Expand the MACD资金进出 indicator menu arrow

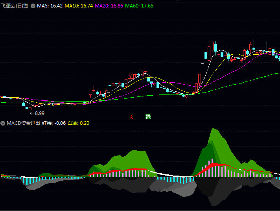point(3,123)
